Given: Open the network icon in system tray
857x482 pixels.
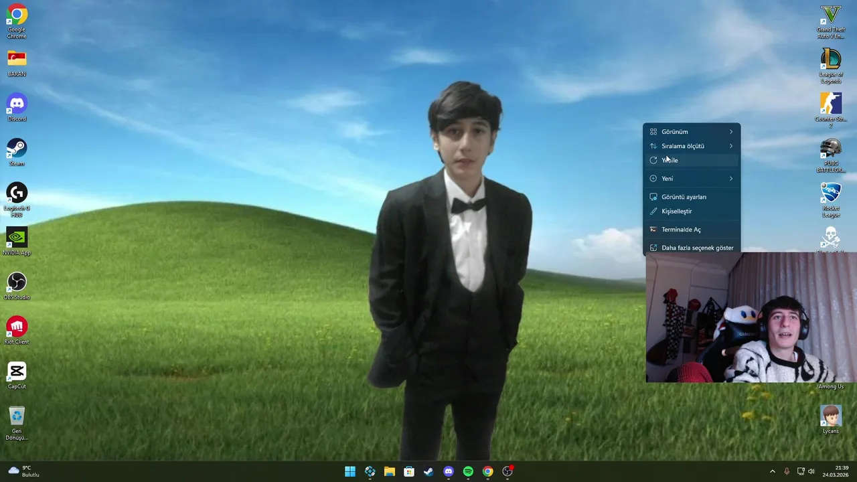Looking at the screenshot, I should click(801, 471).
